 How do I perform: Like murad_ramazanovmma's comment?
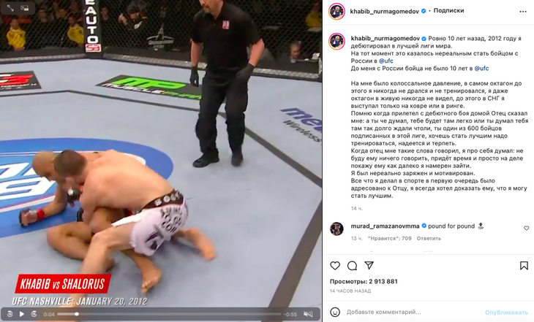pos(526,228)
